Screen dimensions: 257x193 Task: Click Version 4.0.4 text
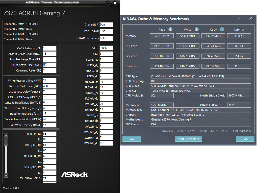coord(11,188)
